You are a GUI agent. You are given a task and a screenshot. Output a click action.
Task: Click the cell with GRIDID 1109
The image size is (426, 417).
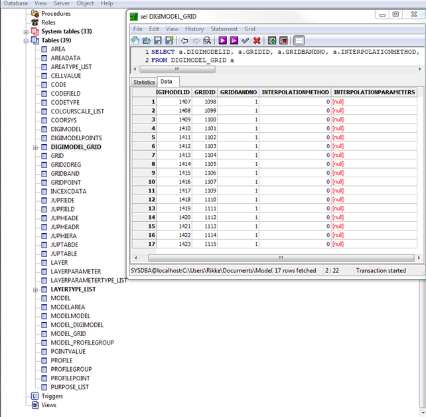pos(205,191)
